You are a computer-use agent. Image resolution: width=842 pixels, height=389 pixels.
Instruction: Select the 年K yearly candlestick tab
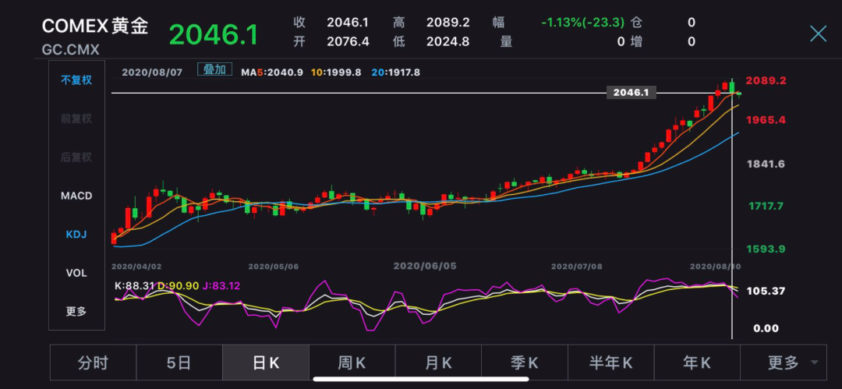pyautogui.click(x=697, y=362)
